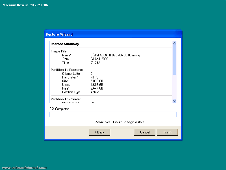Click the time value 21:03:44

point(96,63)
